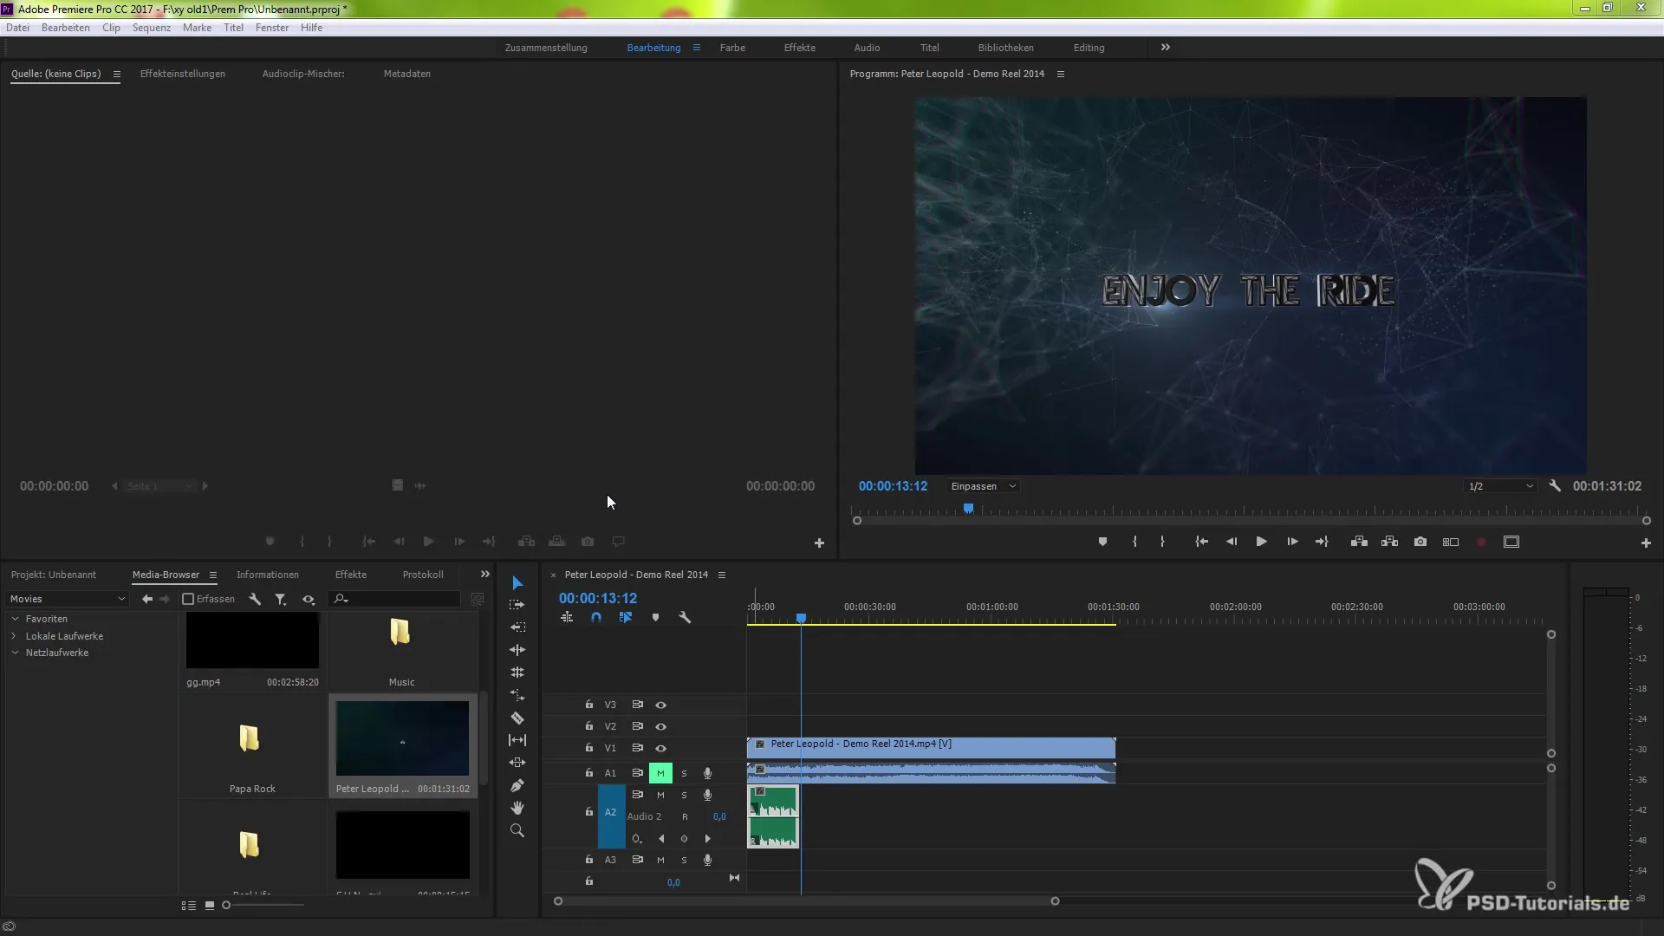Viewport: 1664px width, 936px height.
Task: Enable voice-over record on A3
Action: coord(707,860)
